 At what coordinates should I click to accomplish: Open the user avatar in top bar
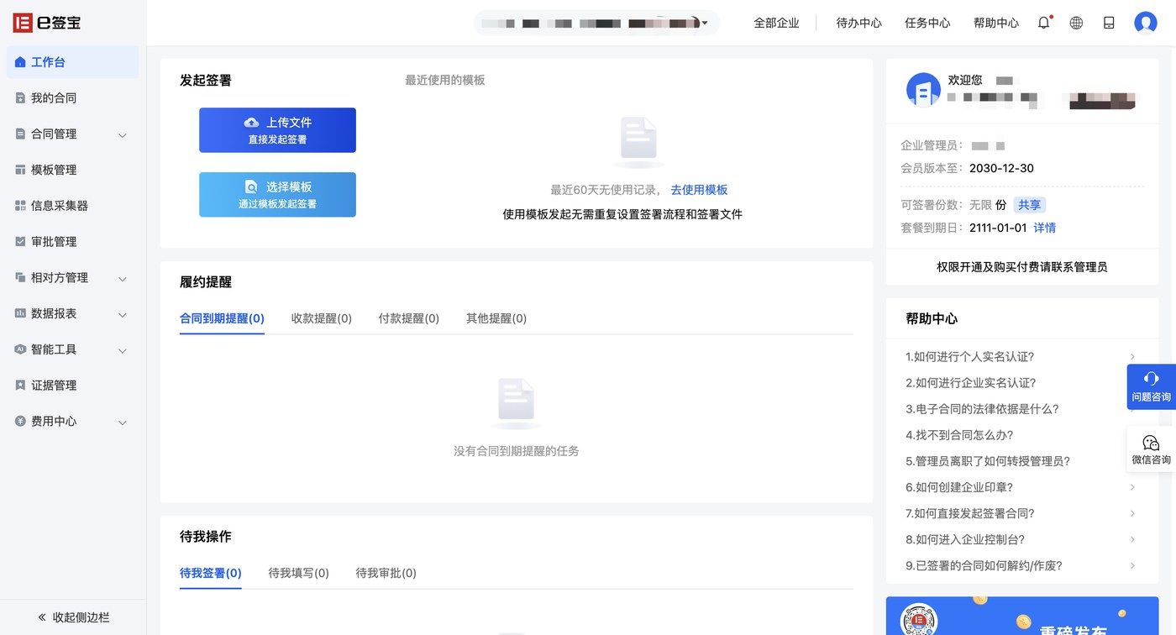(1146, 23)
